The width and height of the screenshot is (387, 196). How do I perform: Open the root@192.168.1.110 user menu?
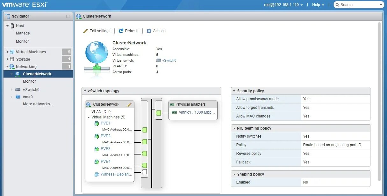(x=283, y=5)
